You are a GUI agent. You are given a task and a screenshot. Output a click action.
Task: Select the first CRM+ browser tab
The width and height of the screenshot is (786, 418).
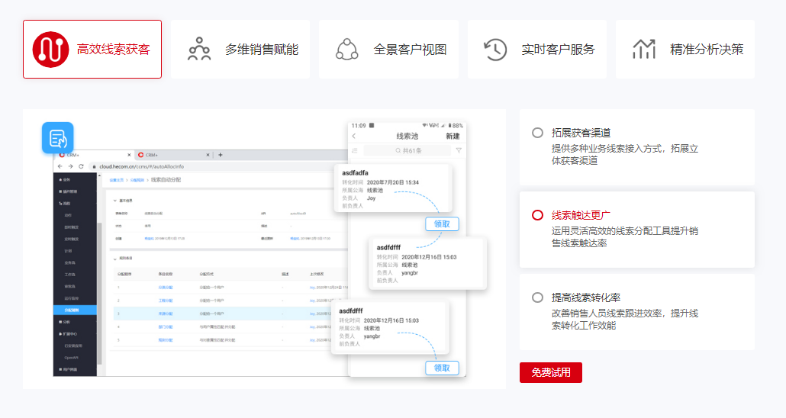pos(94,155)
